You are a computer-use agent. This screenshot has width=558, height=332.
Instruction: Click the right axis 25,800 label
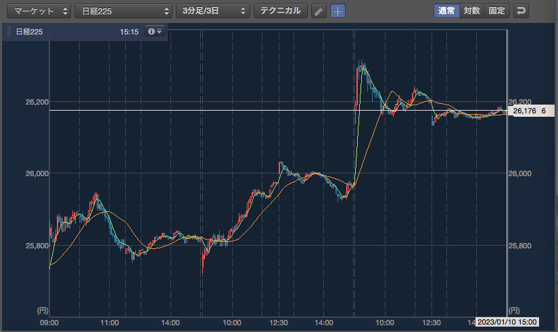pos(520,246)
